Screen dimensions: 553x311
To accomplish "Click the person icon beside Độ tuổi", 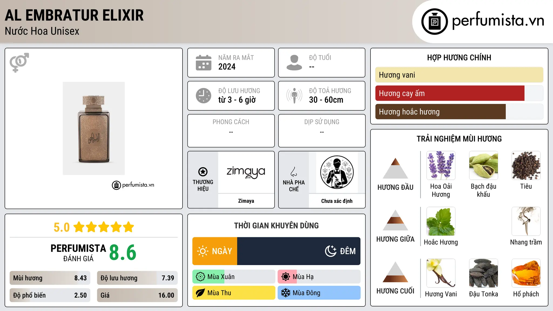I will point(294,63).
